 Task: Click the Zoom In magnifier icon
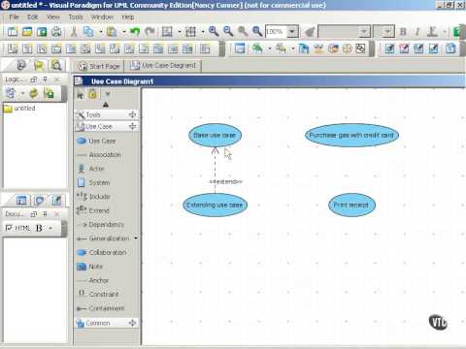click(x=214, y=31)
